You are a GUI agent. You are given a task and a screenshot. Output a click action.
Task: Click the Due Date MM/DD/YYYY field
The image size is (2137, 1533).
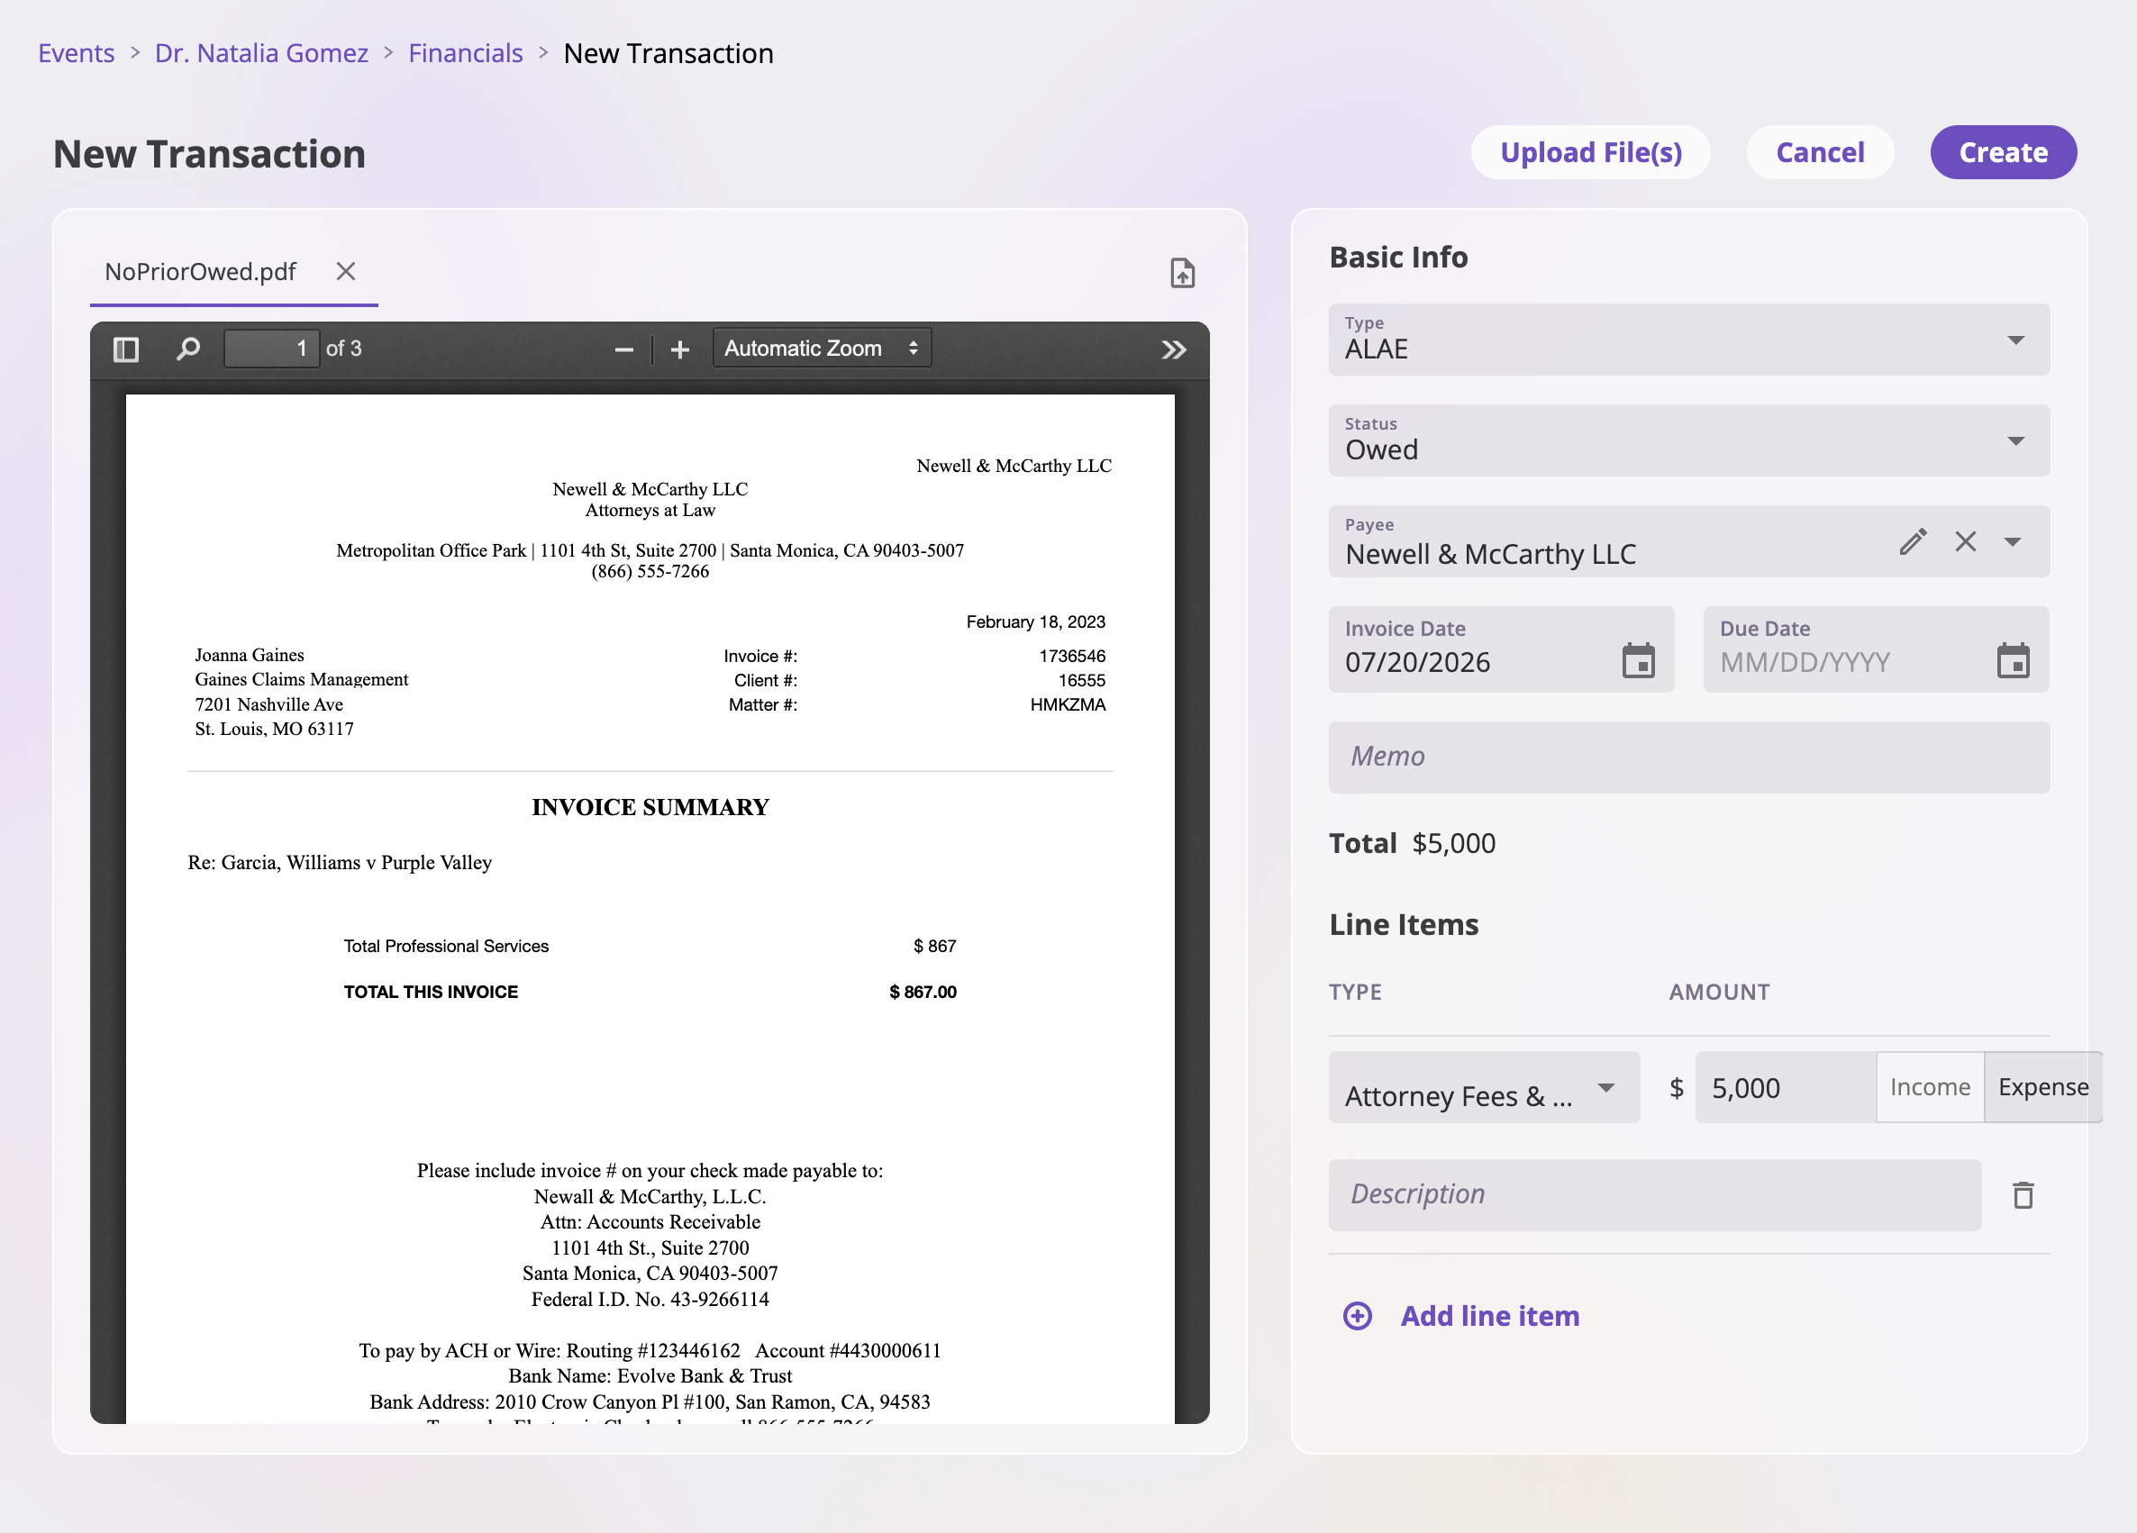[1875, 649]
